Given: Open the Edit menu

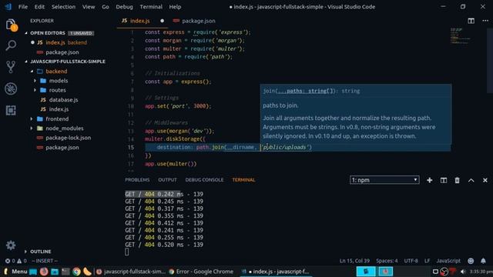Looking at the screenshot, I should tap(39, 7).
